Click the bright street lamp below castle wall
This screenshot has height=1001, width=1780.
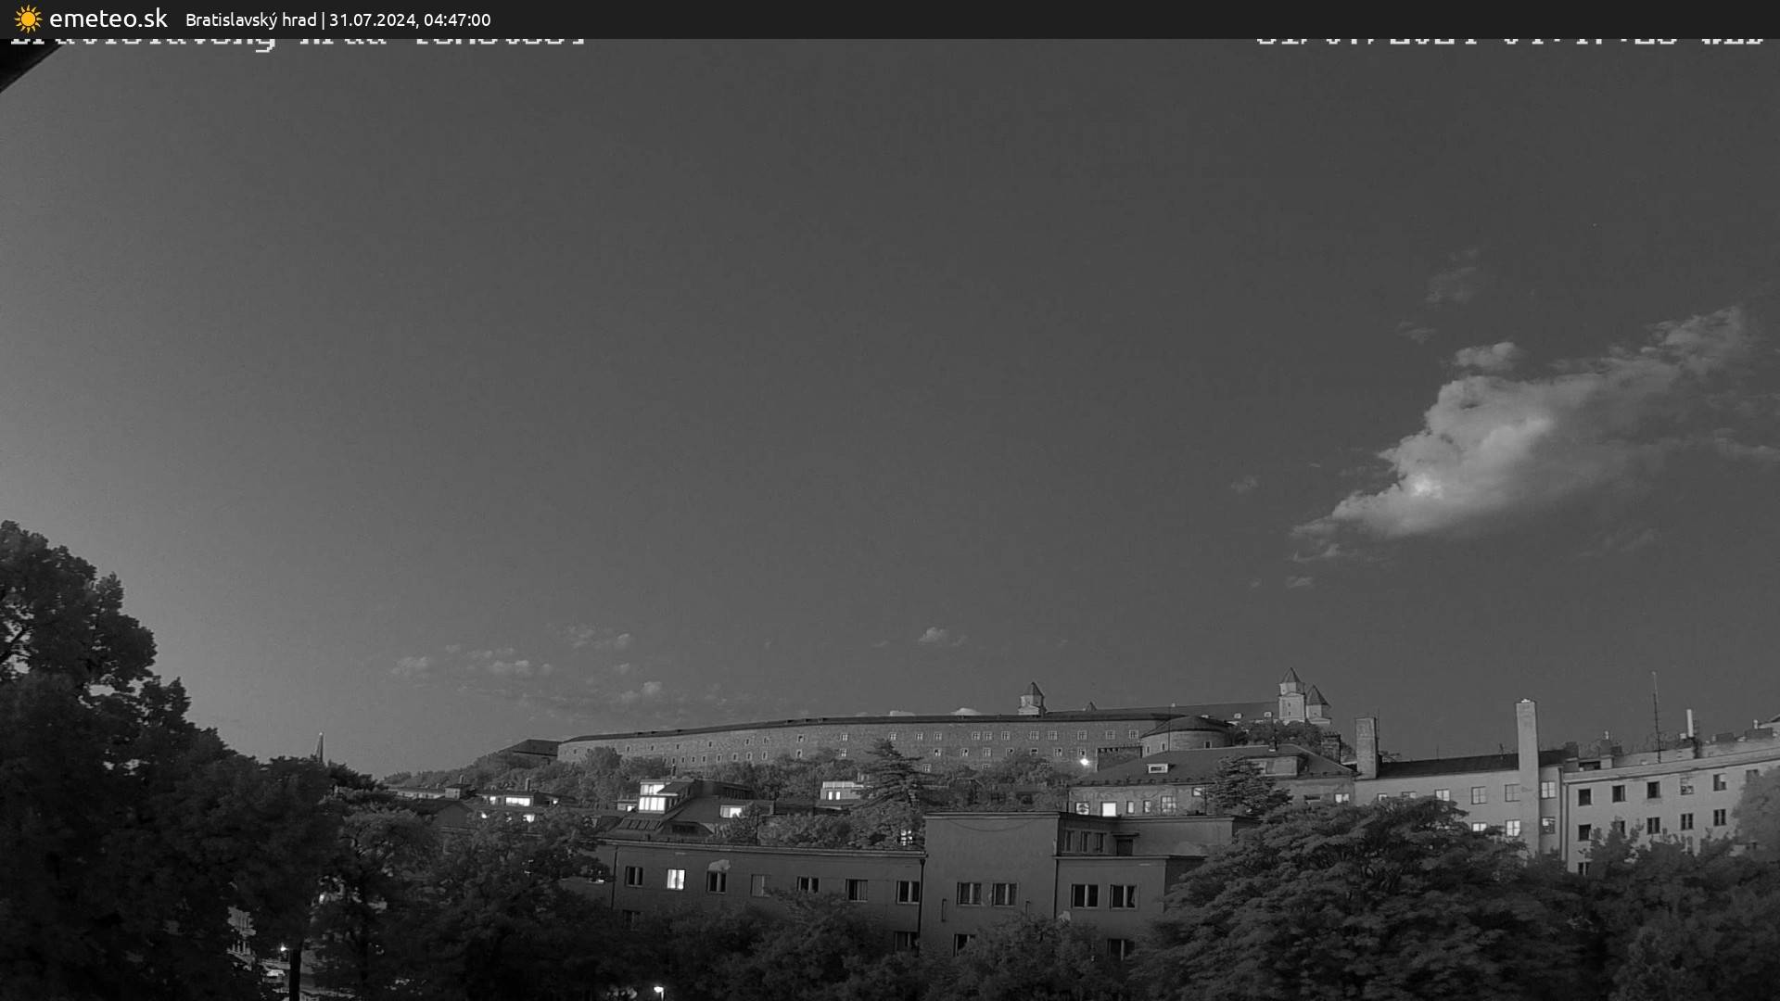pyautogui.click(x=1085, y=762)
